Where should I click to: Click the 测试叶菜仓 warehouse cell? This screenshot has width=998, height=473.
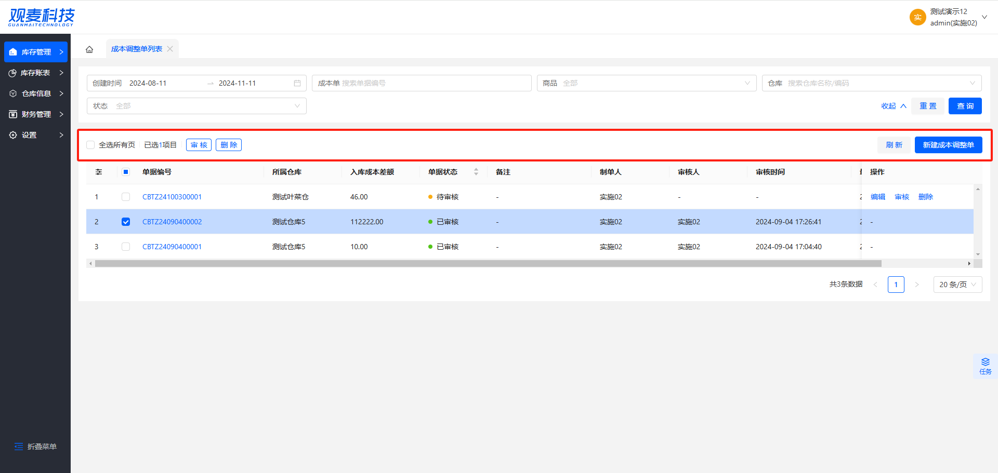291,197
